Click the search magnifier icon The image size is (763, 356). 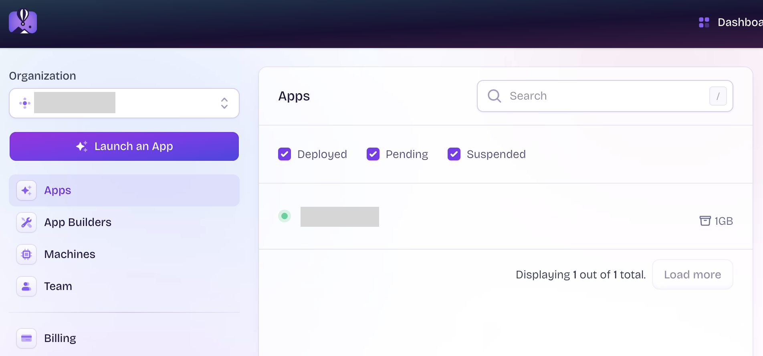click(495, 96)
